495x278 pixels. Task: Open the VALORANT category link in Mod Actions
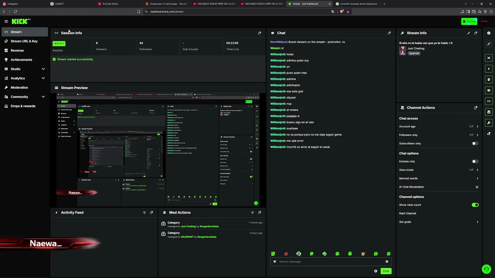tap(188, 237)
